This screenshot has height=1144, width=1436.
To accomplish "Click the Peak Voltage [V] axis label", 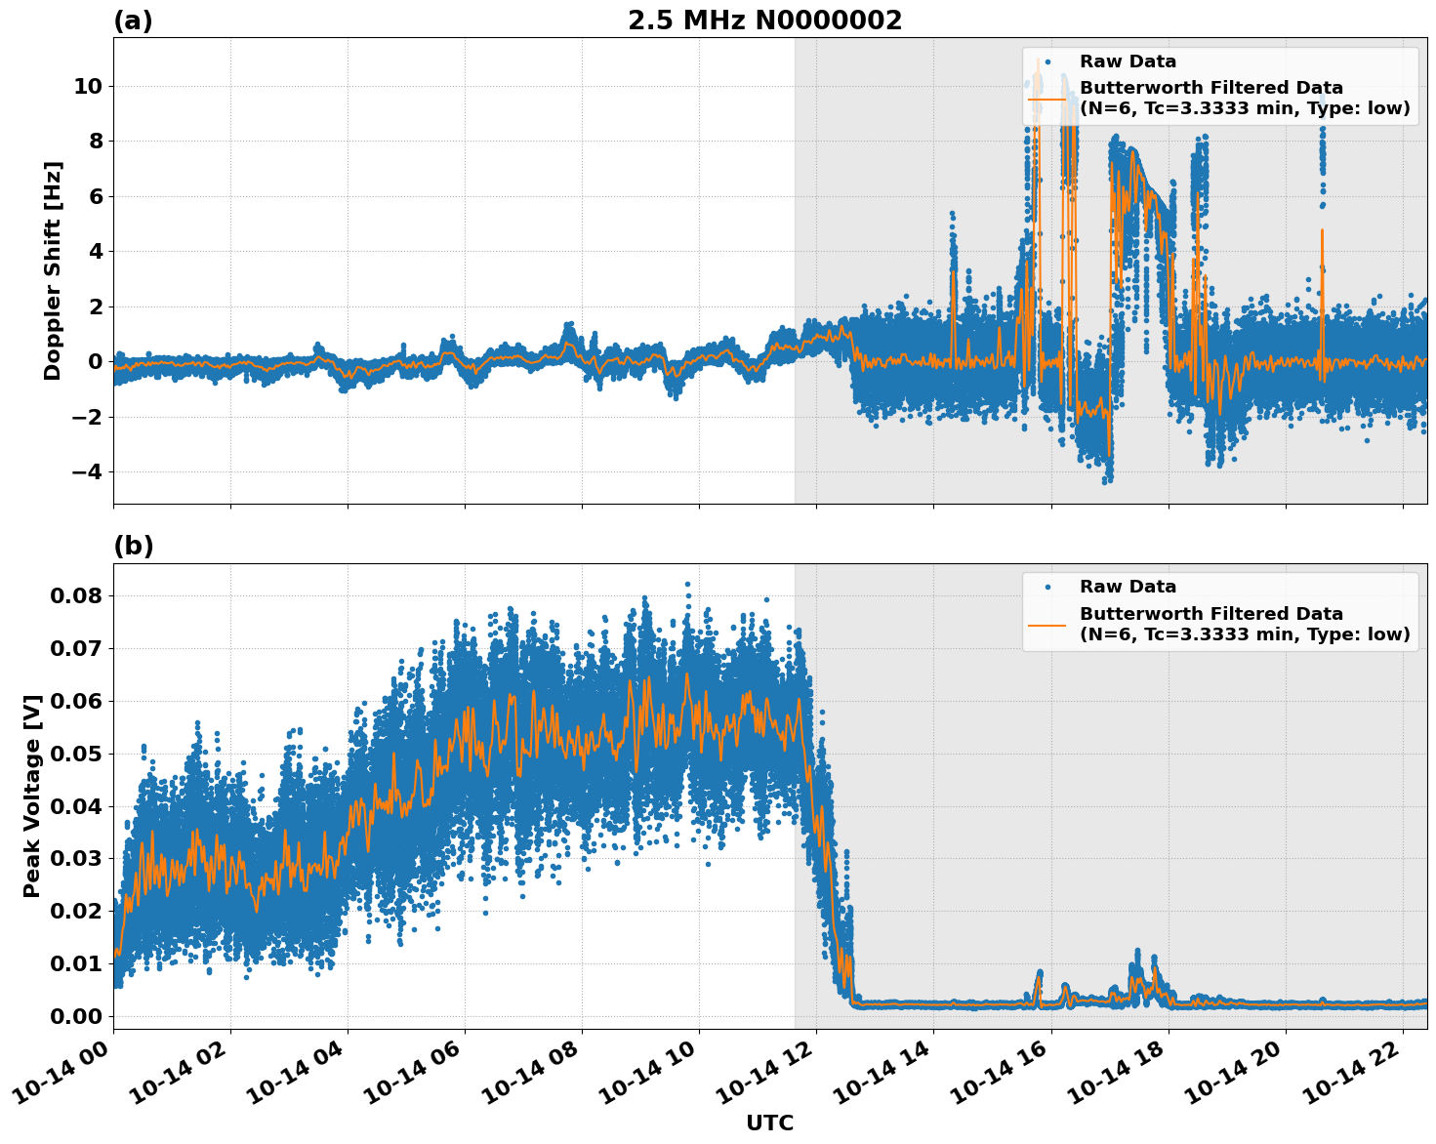I will point(33,800).
